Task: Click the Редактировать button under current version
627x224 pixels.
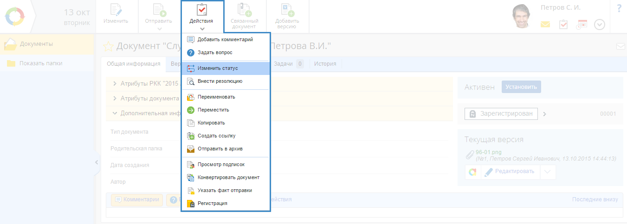Action: pos(510,172)
